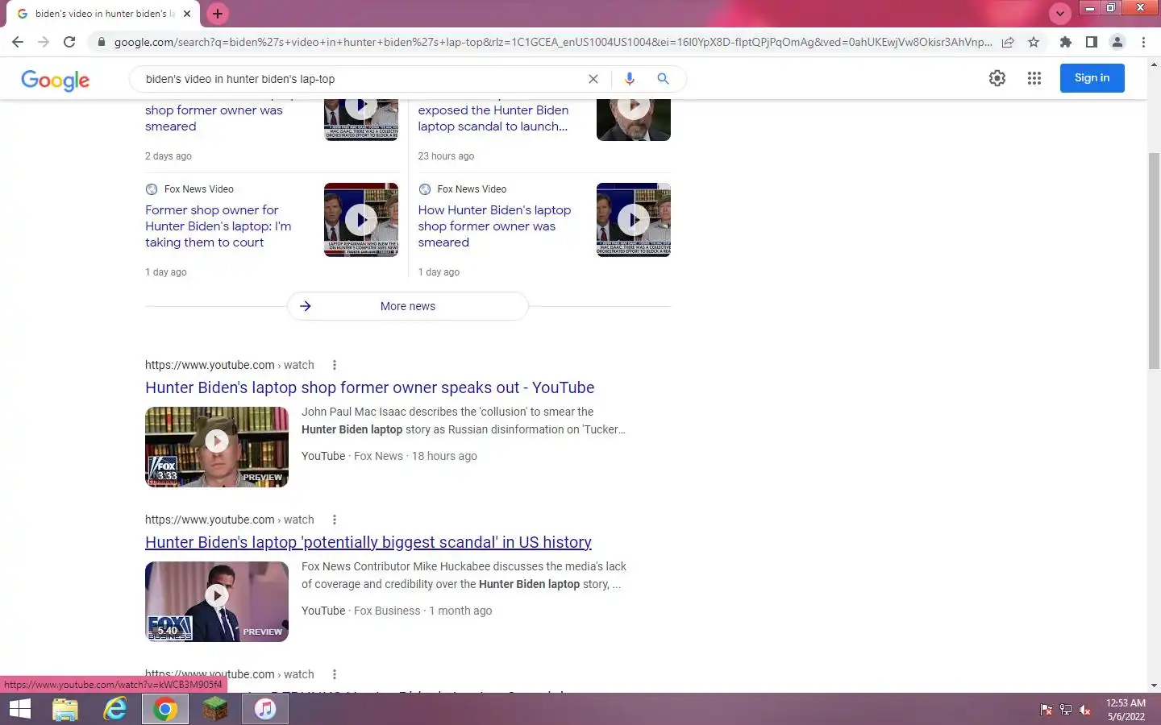Screen dimensions: 1161x725
Task: Click the 'YouTube · Fox News · 18 hours ago' text
Action: [389, 456]
